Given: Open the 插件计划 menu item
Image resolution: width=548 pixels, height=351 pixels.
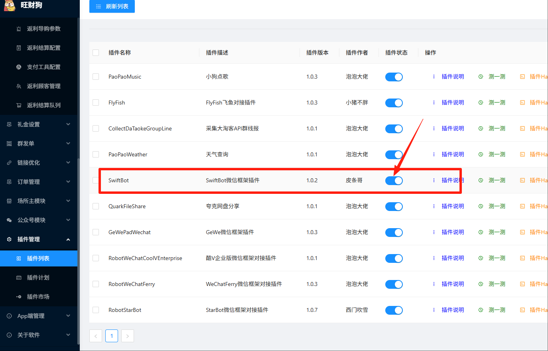Looking at the screenshot, I should point(38,278).
